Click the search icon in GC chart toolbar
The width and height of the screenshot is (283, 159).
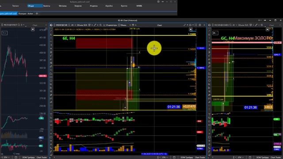(x=230, y=25)
